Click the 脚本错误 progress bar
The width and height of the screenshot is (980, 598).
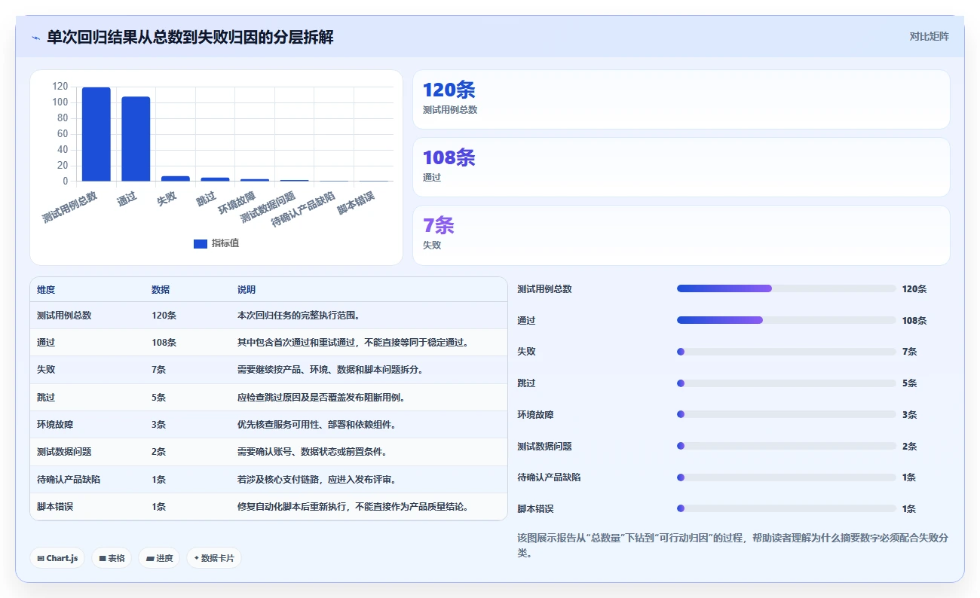coord(786,508)
